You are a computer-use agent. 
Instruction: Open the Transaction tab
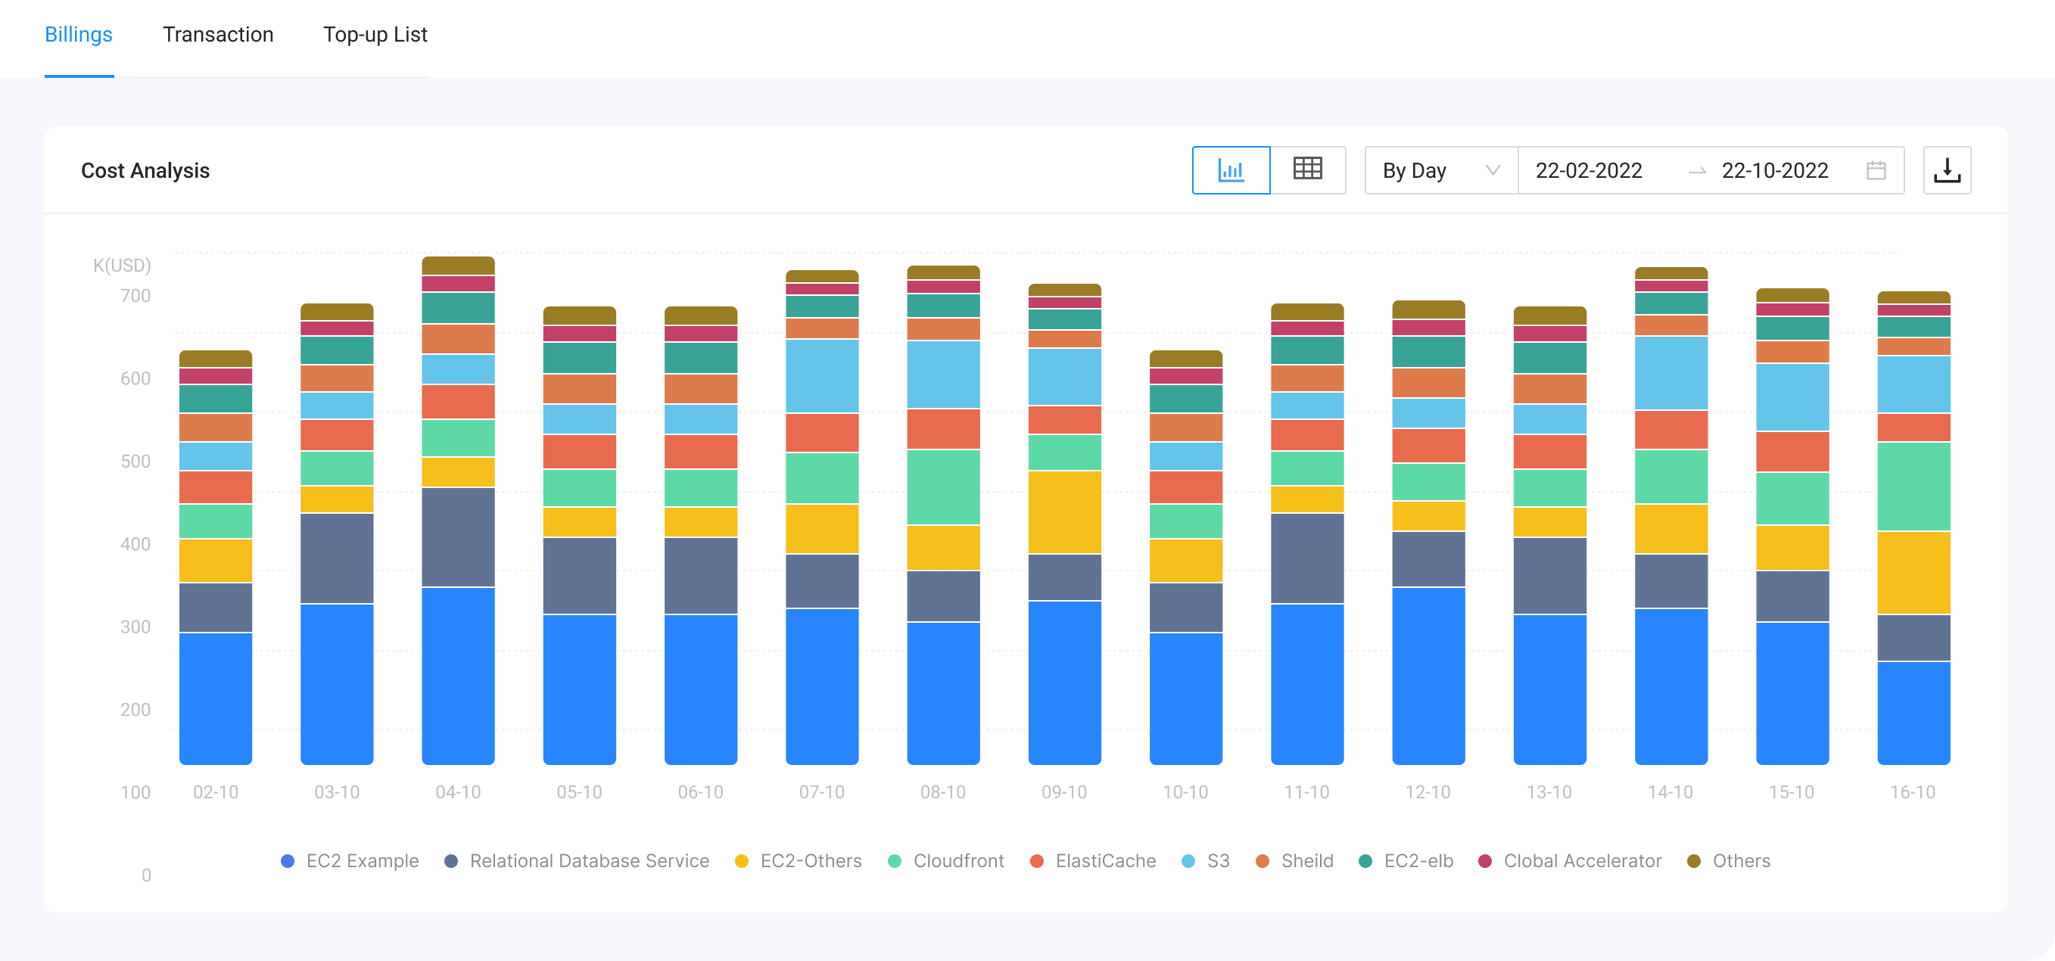click(218, 34)
